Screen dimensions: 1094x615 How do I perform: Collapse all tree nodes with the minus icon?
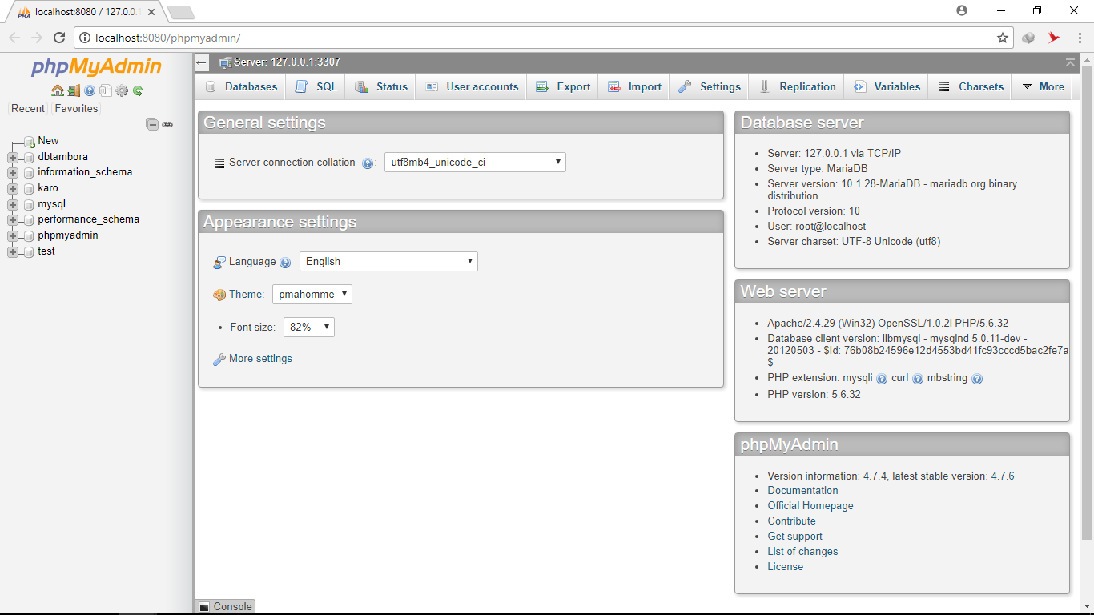point(152,124)
